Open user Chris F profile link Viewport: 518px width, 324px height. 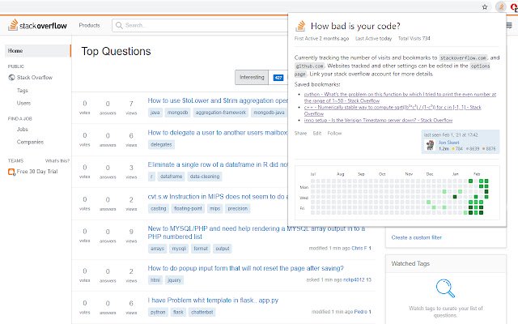(359, 248)
